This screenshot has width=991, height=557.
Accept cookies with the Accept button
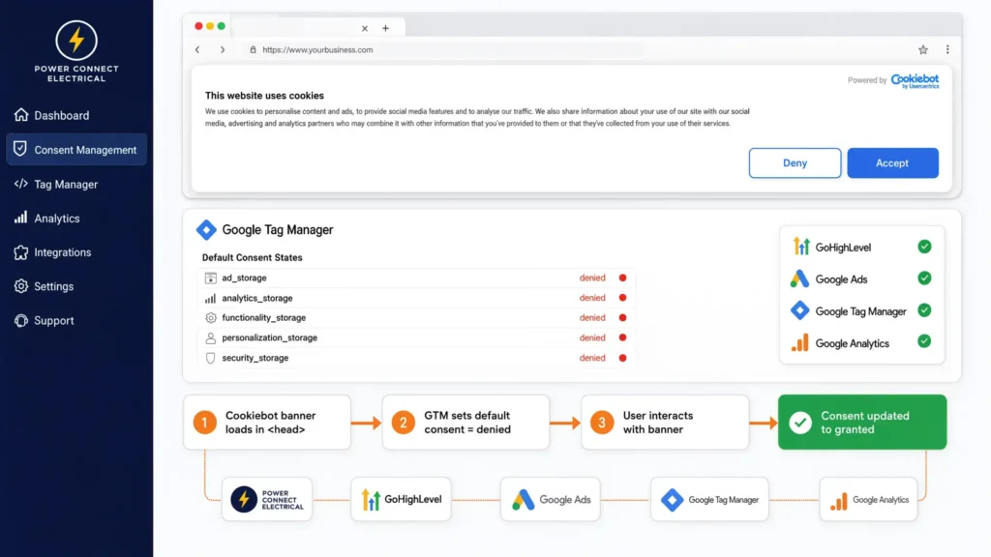(892, 162)
